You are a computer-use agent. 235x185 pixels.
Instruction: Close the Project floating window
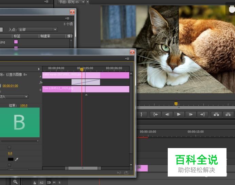tap(72, 12)
